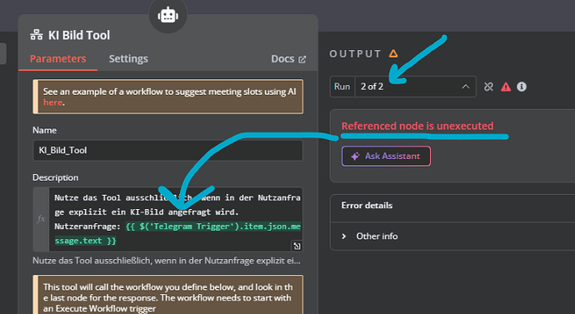Switch to the Parameters tab
Viewport: 575px width, 314px height.
pos(58,58)
